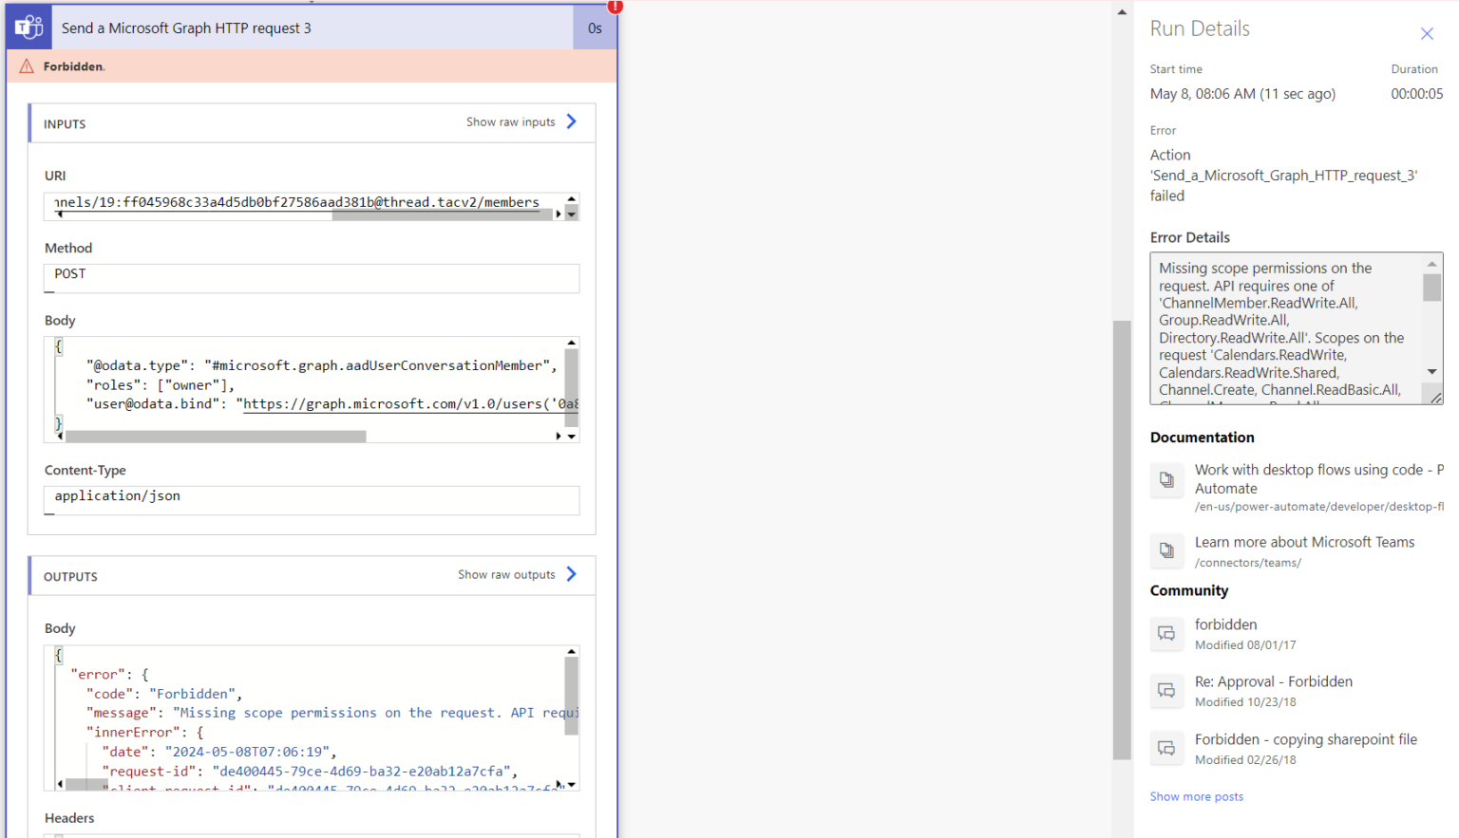Close the Run Details panel
1459x838 pixels.
1427,33
